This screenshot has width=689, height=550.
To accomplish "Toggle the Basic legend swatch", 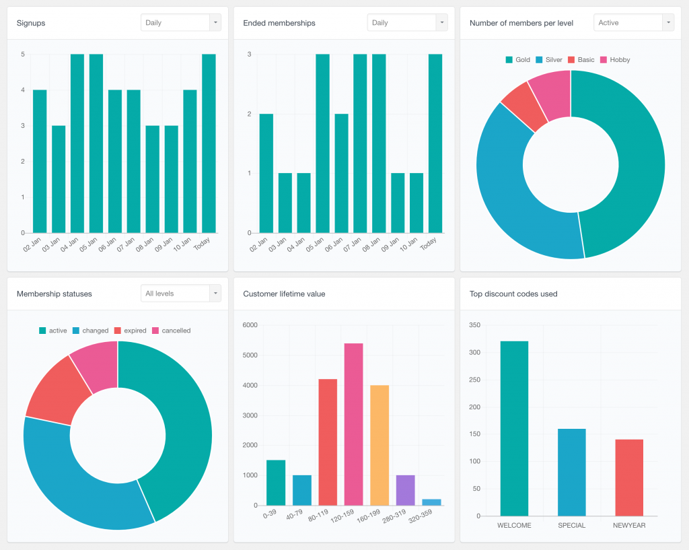I will coord(580,59).
